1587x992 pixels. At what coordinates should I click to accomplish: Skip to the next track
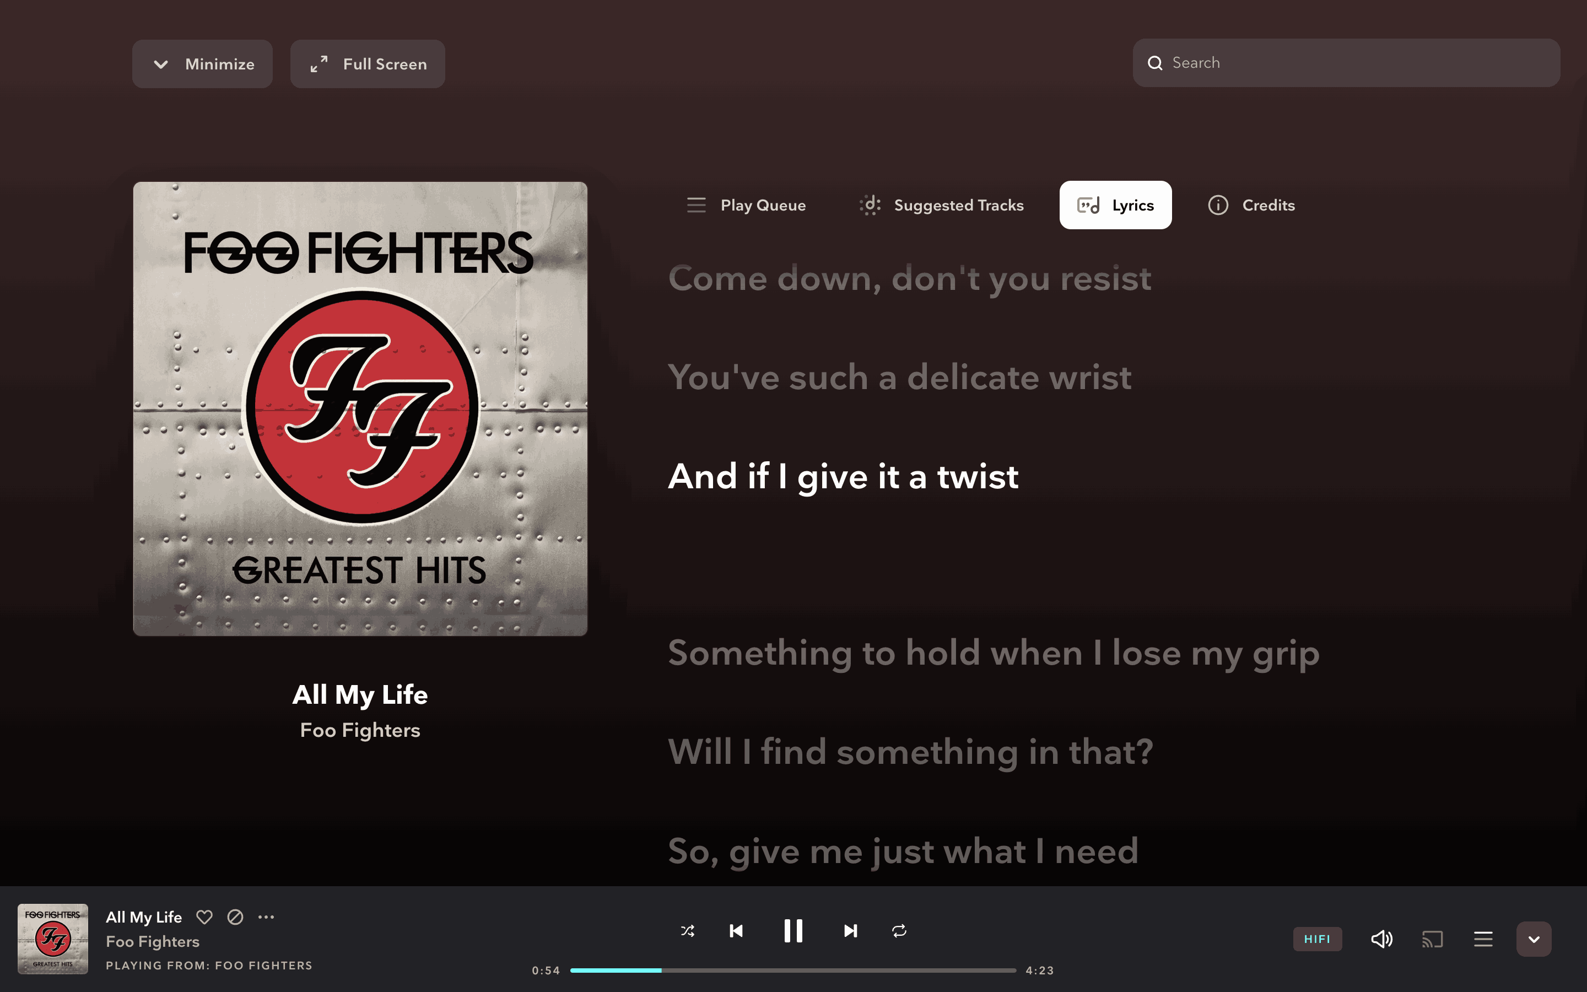[850, 931]
